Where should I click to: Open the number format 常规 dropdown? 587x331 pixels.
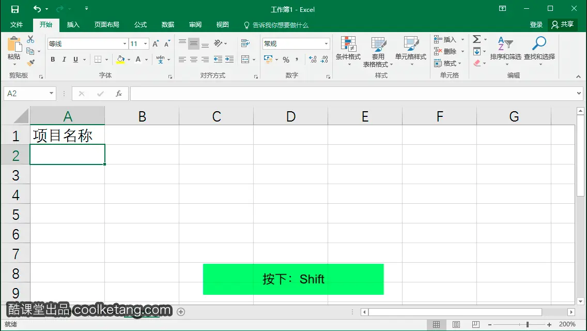[326, 44]
